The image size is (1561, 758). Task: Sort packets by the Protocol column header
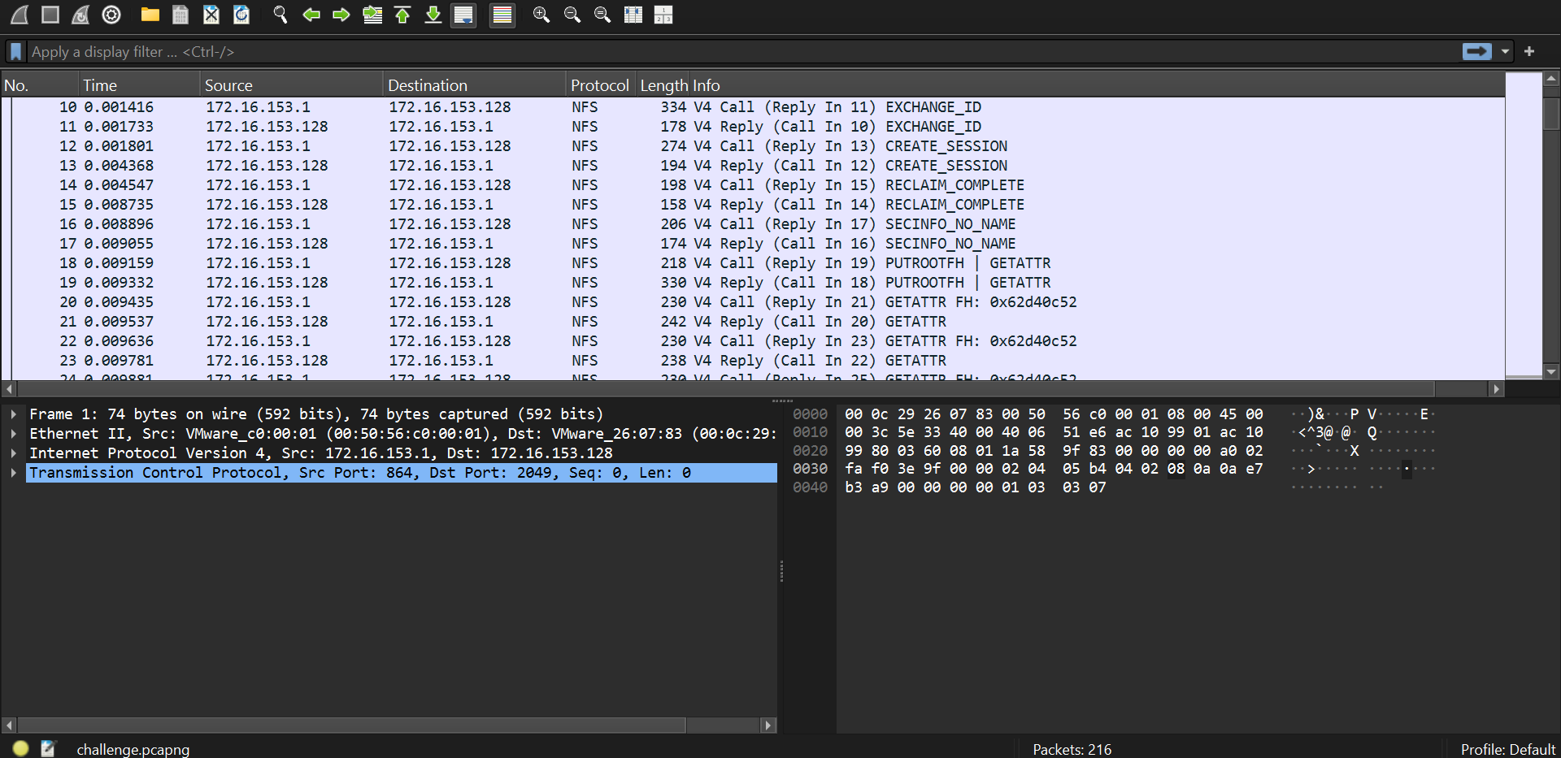599,85
